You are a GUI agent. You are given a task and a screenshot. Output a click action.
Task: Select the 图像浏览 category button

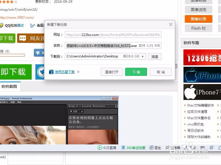click(198, 10)
